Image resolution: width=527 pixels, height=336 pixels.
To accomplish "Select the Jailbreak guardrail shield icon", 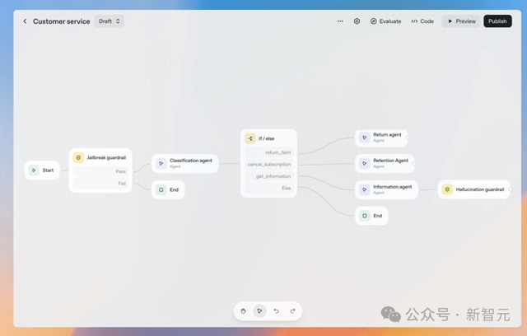I will 78,157.
